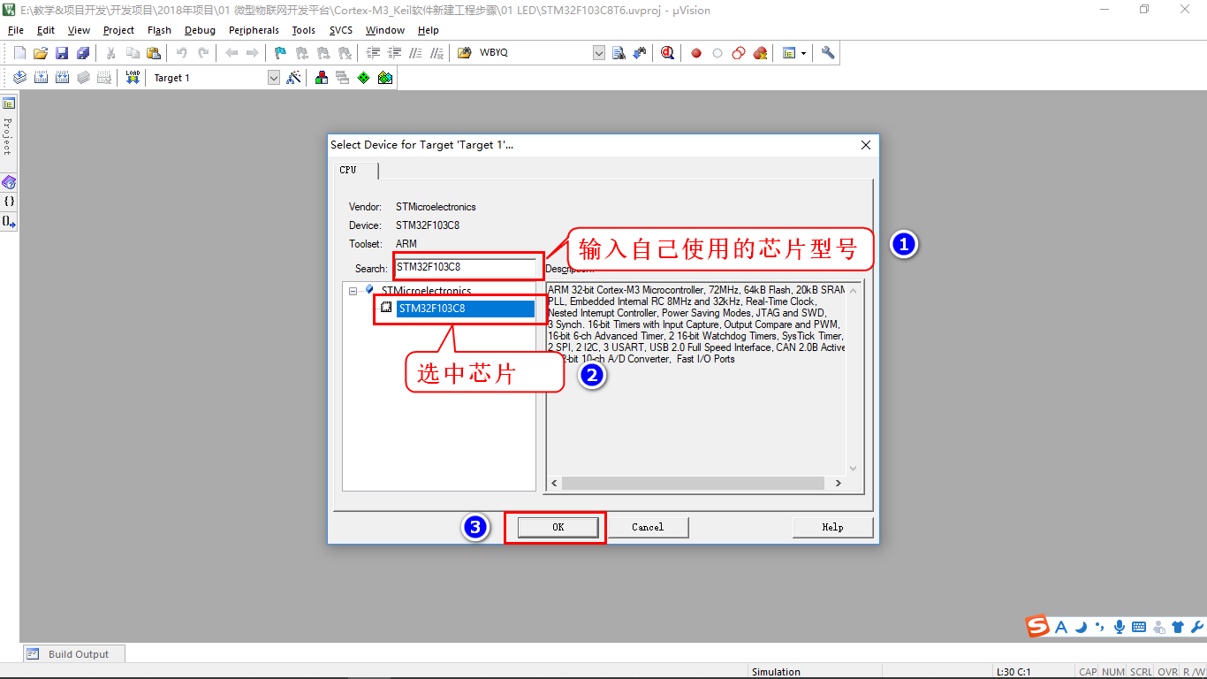The width and height of the screenshot is (1207, 679).
Task: Navigate backwards with left arrow icon
Action: coord(232,53)
